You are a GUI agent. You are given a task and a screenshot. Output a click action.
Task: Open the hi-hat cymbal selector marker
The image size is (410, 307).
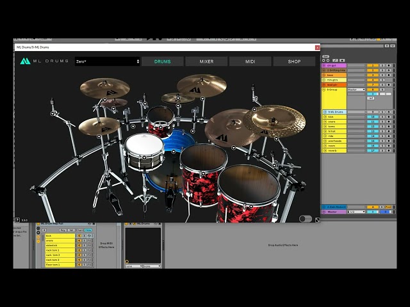coord(99,136)
